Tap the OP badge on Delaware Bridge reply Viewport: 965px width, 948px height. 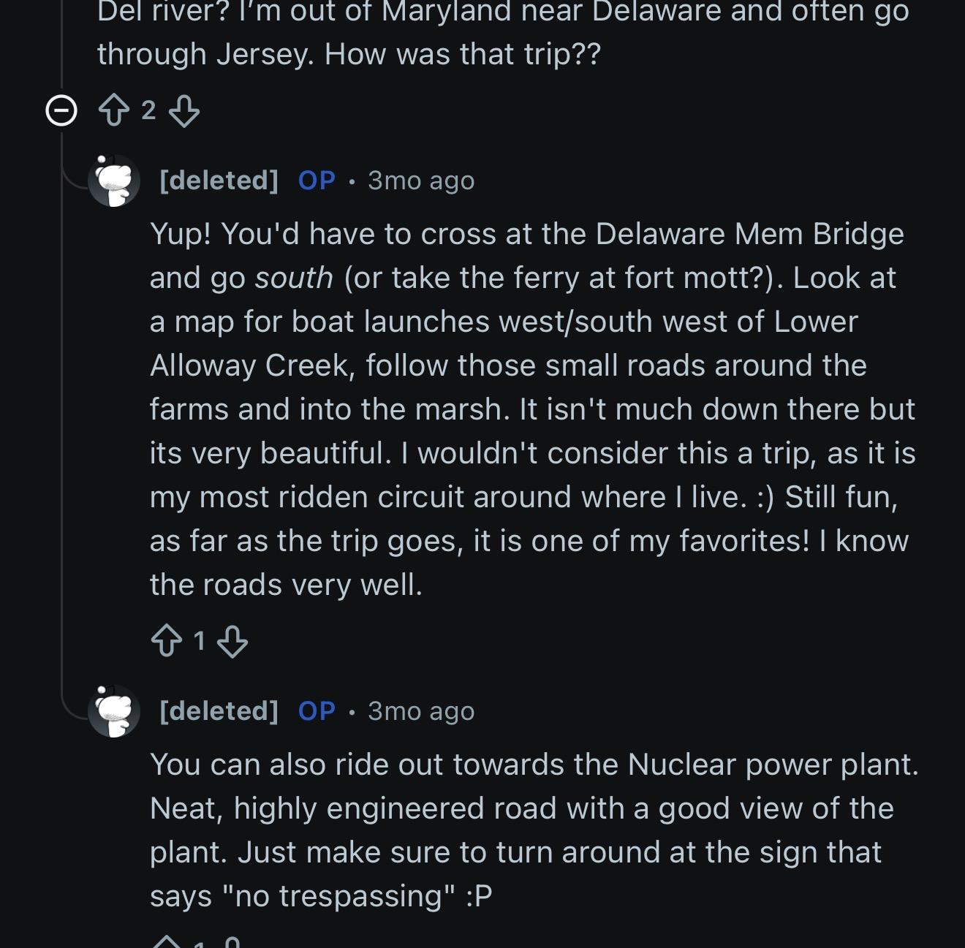coord(317,181)
